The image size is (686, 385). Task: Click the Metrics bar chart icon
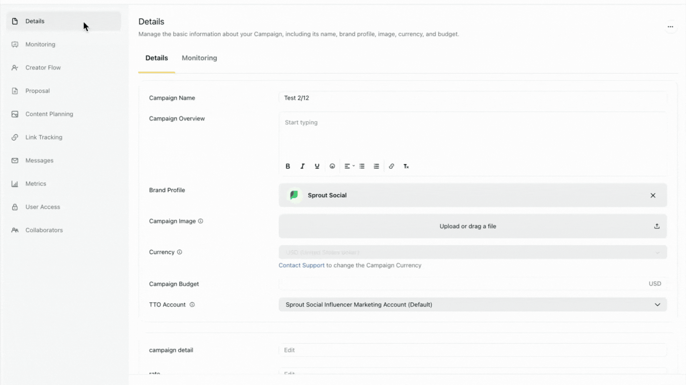pos(15,184)
